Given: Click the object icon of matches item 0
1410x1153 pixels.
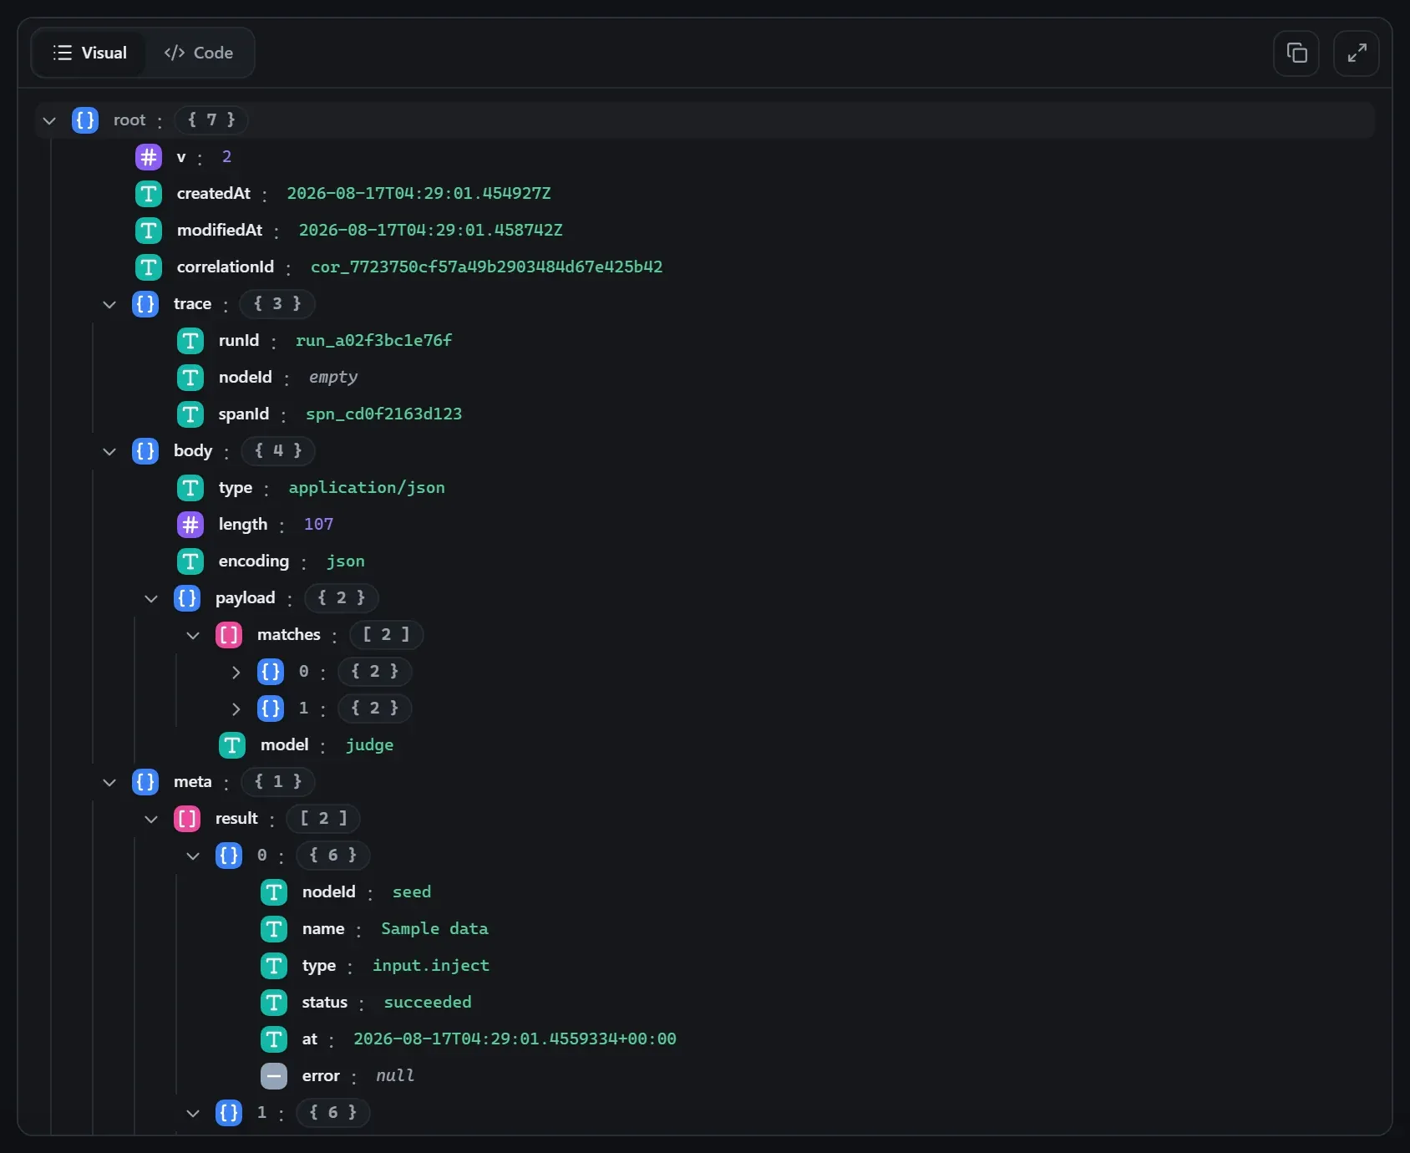Looking at the screenshot, I should pos(271,672).
